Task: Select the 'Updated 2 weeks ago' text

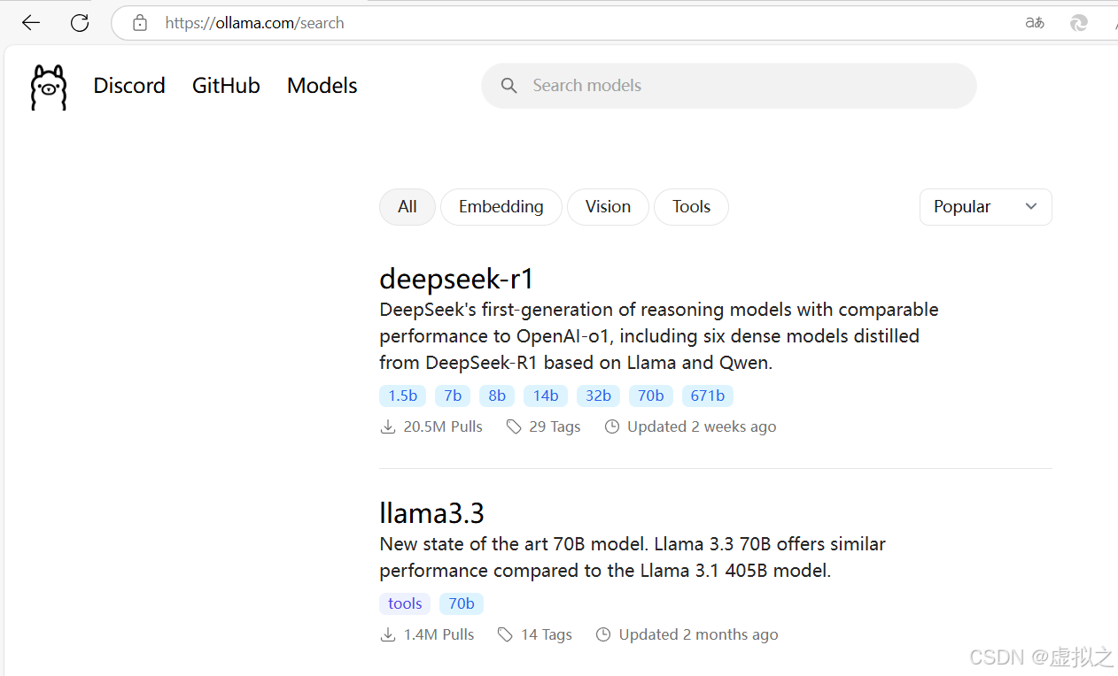Action: tap(702, 426)
